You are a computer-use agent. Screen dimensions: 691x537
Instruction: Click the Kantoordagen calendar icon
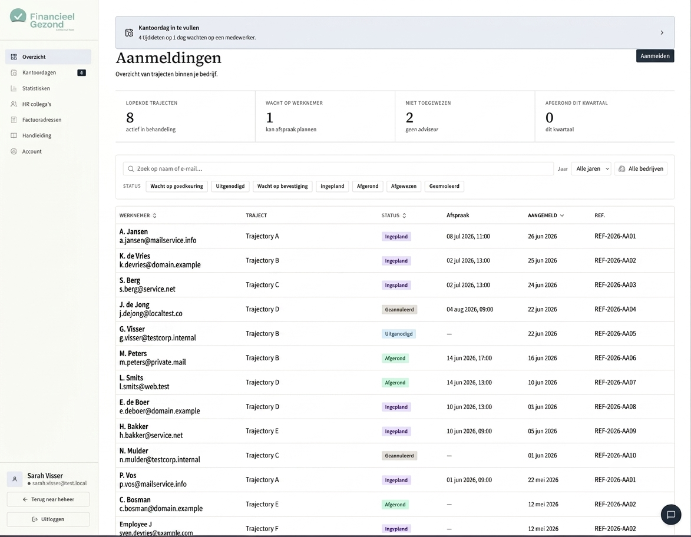click(14, 72)
